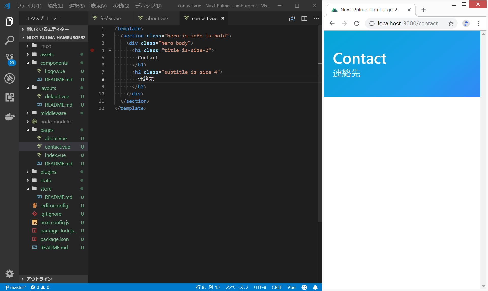Open the デバッグ(D) menu
The width and height of the screenshot is (488, 291).
(x=148, y=6)
